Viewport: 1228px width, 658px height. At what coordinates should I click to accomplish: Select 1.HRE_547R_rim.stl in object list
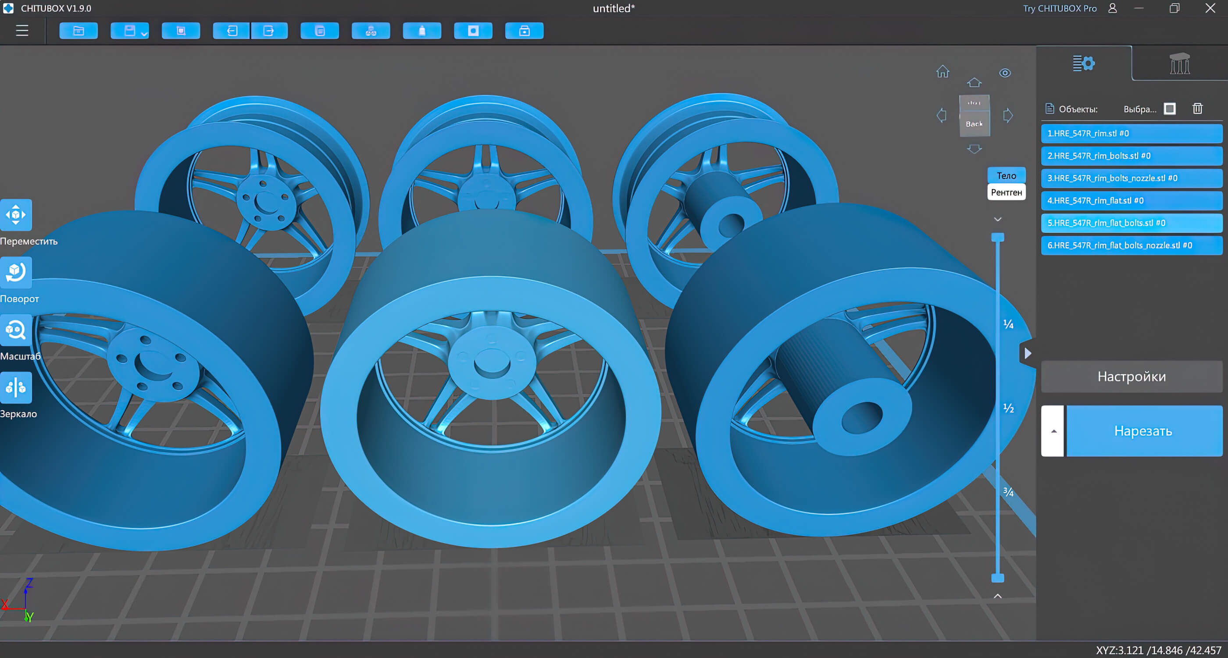pos(1132,133)
